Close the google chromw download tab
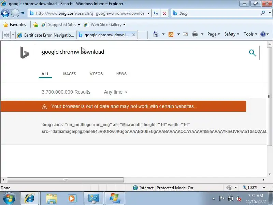Screen dimensions: 273x205 coord(133,35)
